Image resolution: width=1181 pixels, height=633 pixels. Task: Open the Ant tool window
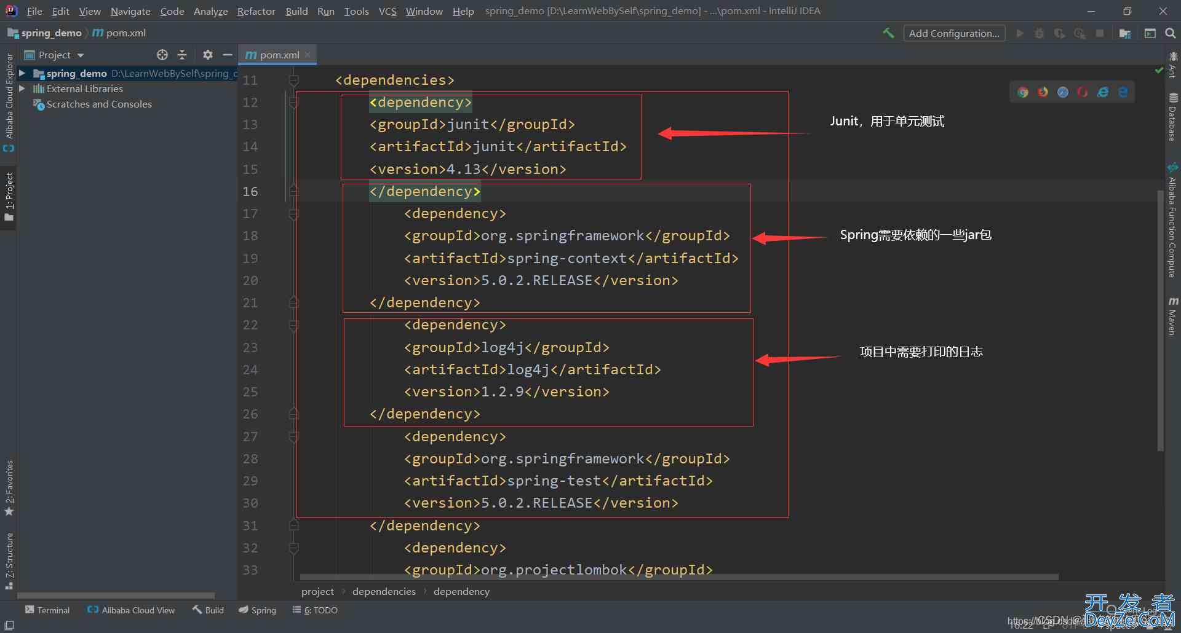(1172, 65)
